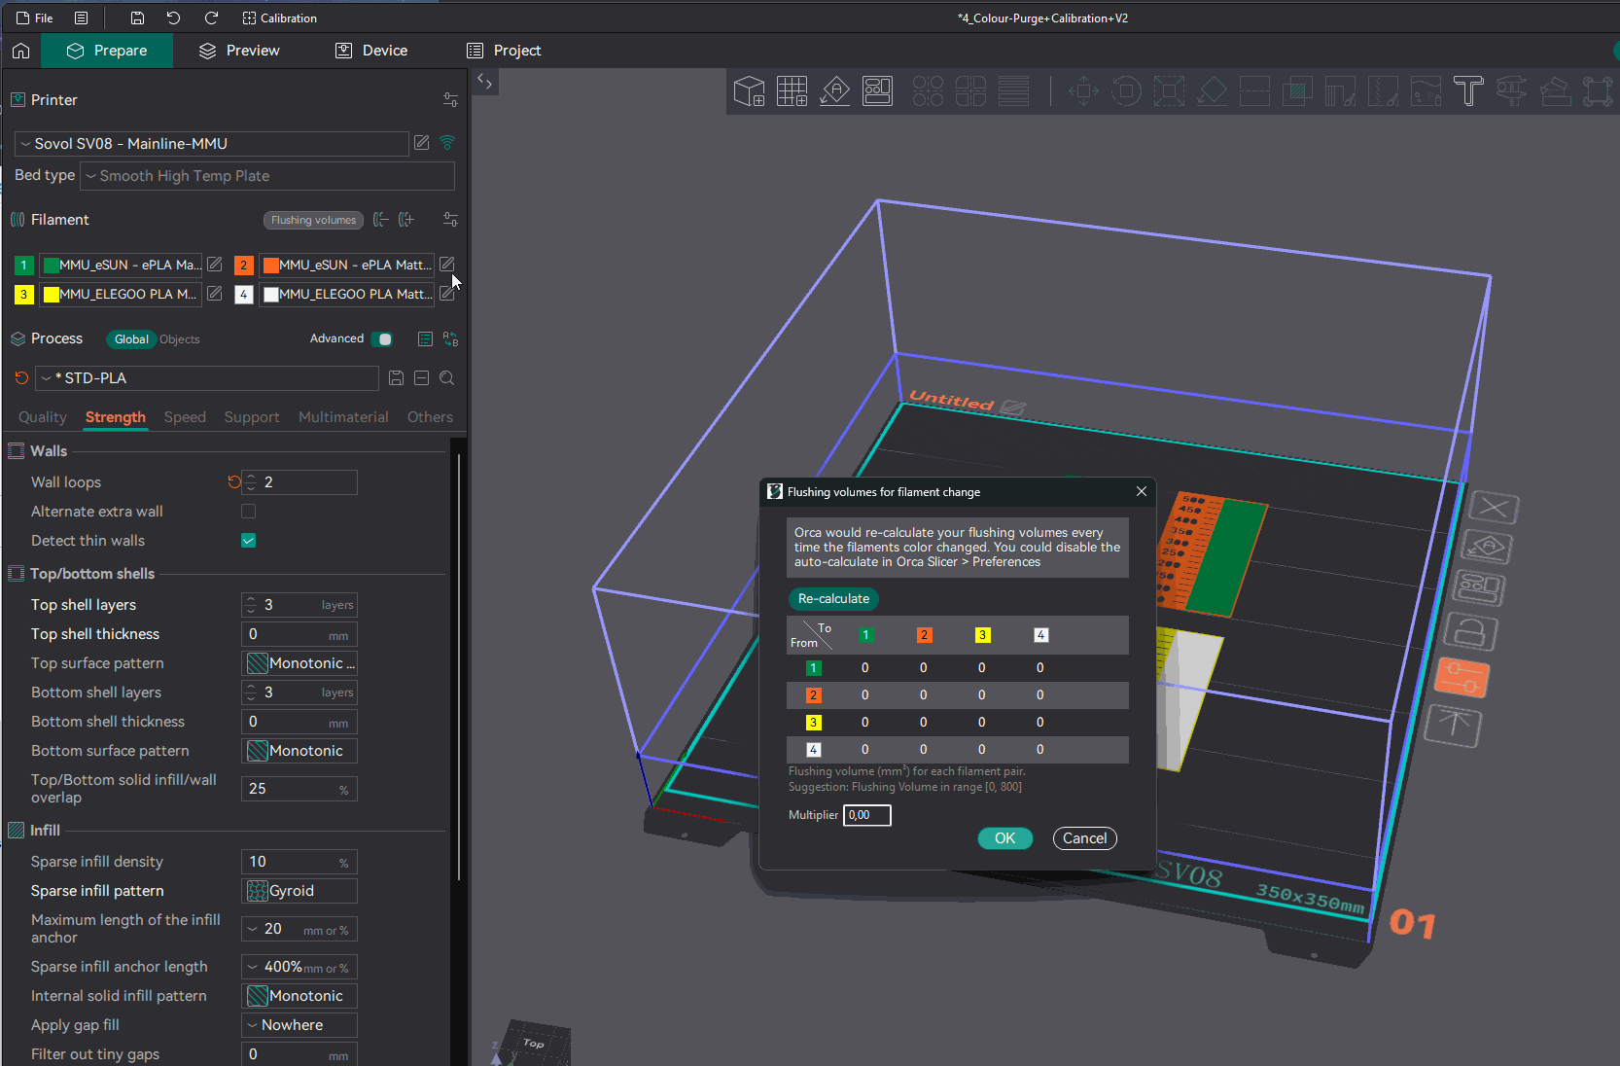Image resolution: width=1620 pixels, height=1066 pixels.
Task: Click the Re-calculate button
Action: pos(833,599)
